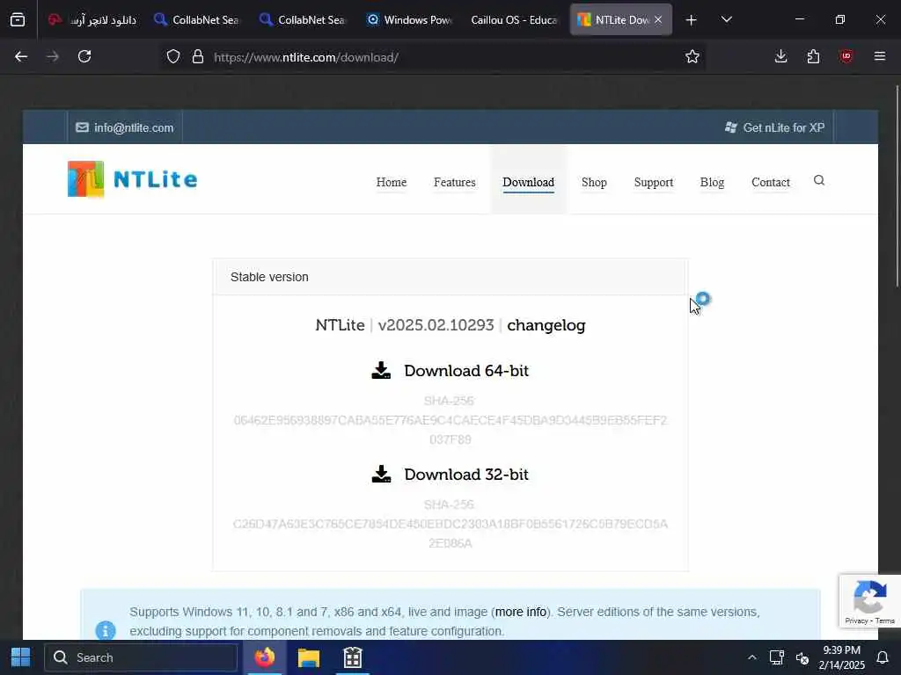Screen dimensions: 901x675
Task: Click the taskbar Search box
Action: 141,657
